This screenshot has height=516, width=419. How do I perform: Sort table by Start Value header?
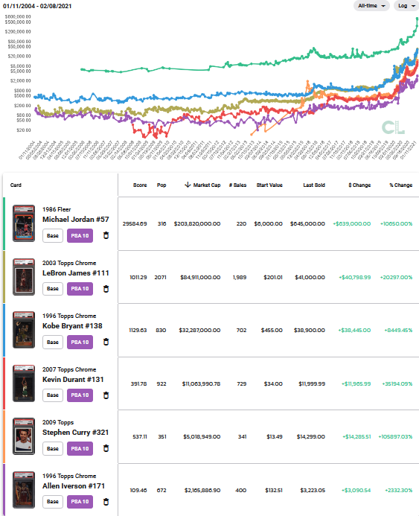click(x=269, y=185)
